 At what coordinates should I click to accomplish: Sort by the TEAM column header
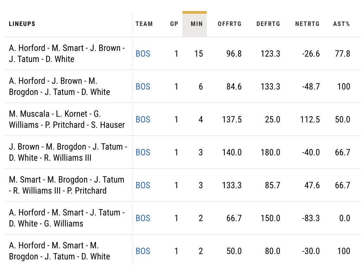(x=144, y=24)
